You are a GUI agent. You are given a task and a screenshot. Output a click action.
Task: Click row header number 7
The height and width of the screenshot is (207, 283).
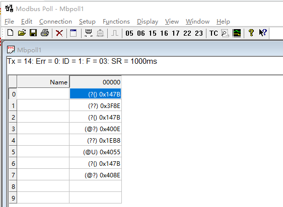13,175
